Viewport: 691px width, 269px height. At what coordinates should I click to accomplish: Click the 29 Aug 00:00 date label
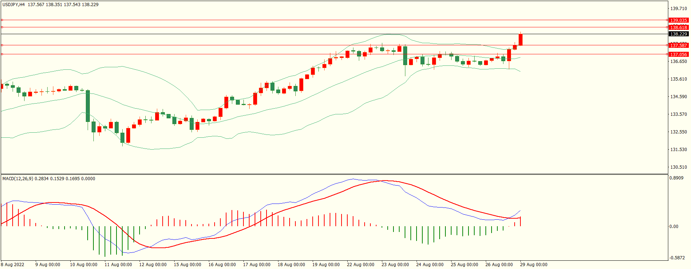click(x=533, y=265)
